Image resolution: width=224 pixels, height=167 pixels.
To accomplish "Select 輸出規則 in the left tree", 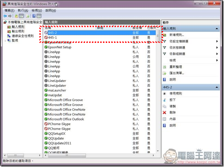I will click(18, 31).
